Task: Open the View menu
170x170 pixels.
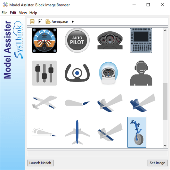Action: (23, 13)
